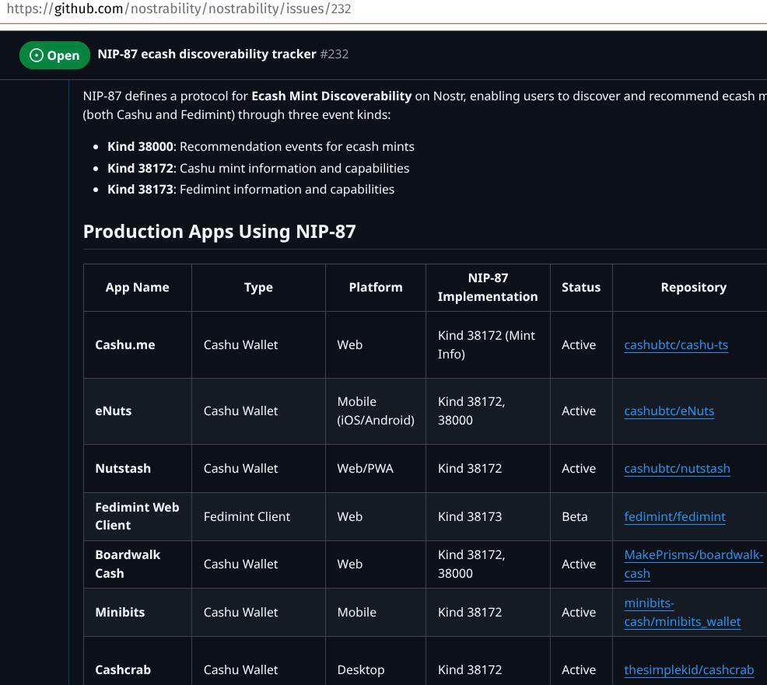Click the Active status cell for Cashu.me
767x685 pixels.
coord(581,344)
